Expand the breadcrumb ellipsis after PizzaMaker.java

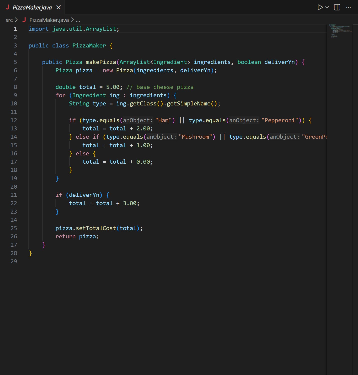click(78, 20)
